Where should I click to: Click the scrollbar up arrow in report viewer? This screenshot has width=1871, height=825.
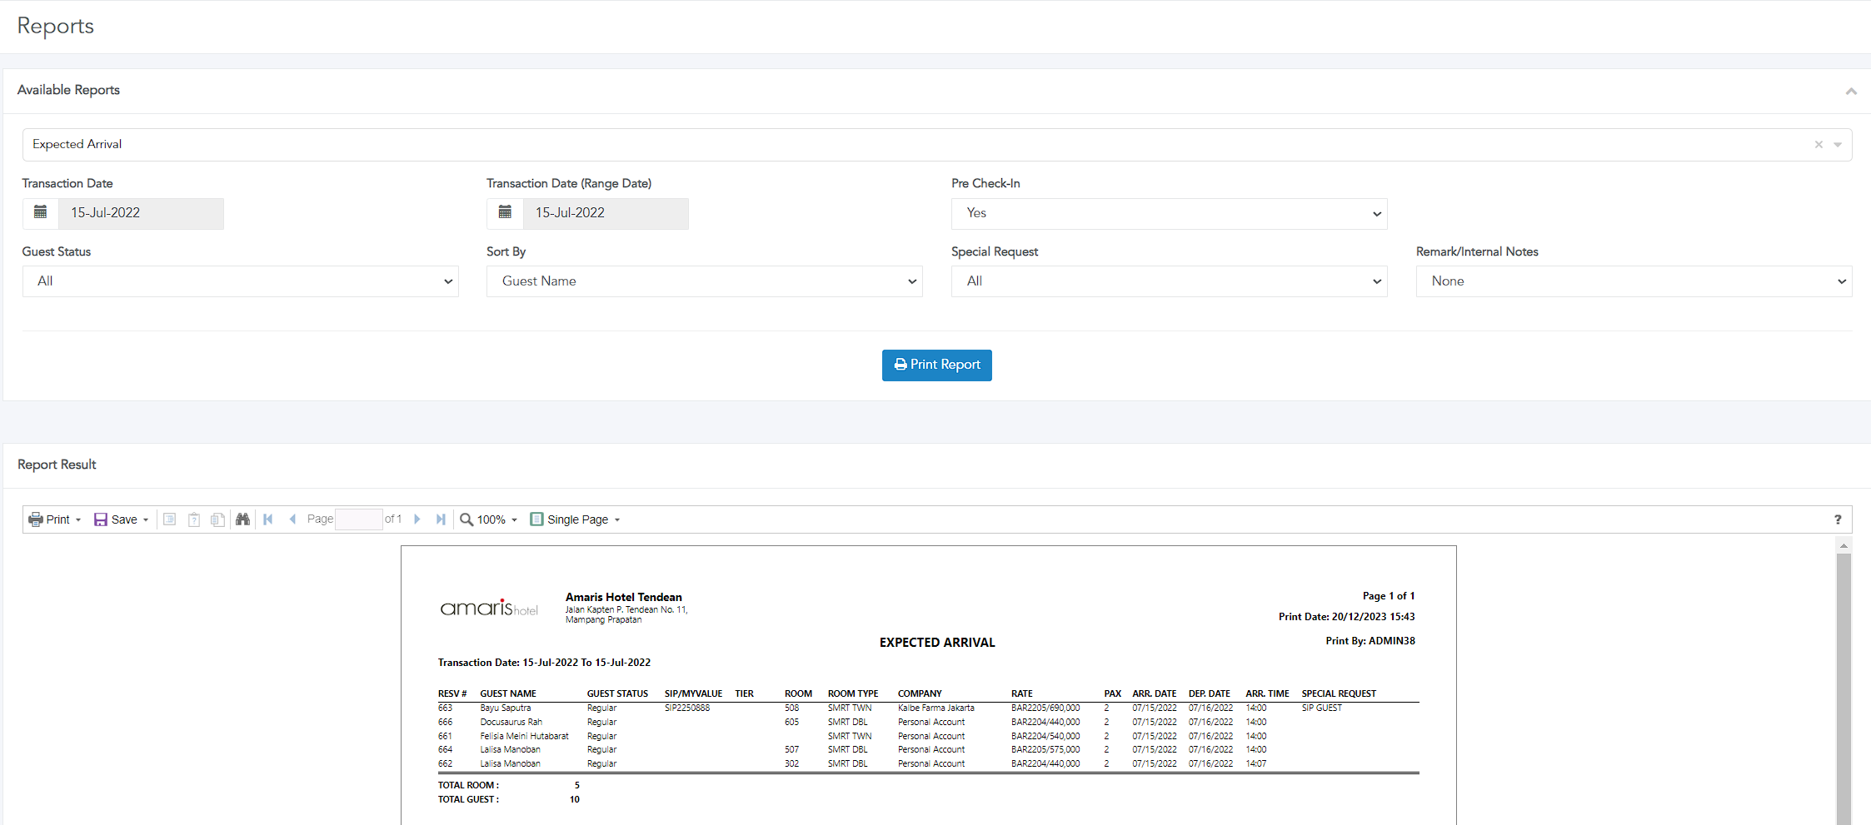click(1844, 545)
